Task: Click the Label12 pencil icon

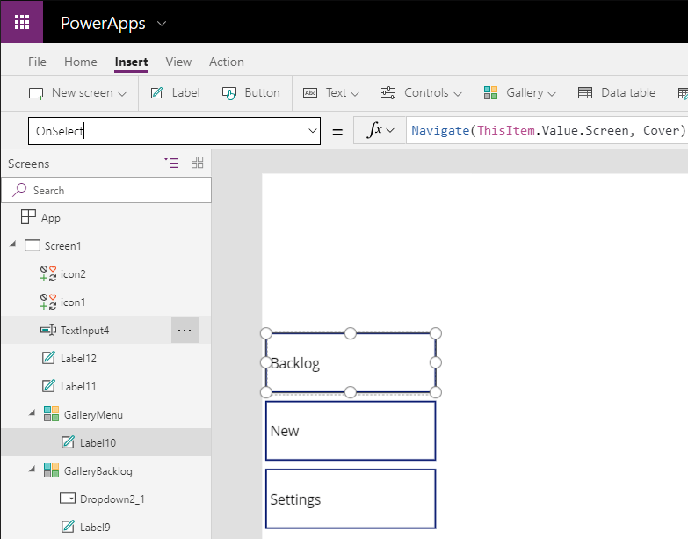Action: click(x=48, y=358)
